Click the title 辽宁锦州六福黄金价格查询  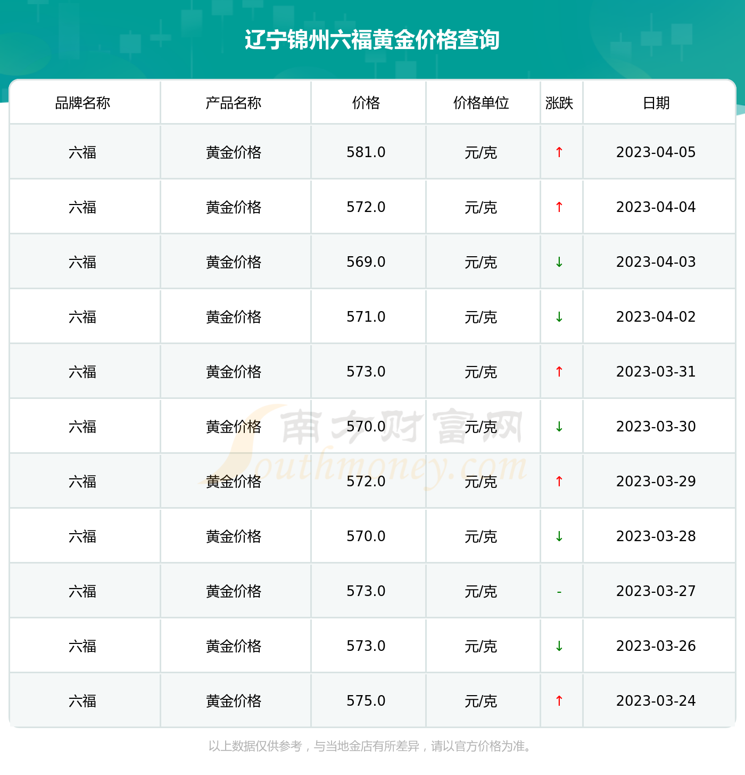[372, 40]
